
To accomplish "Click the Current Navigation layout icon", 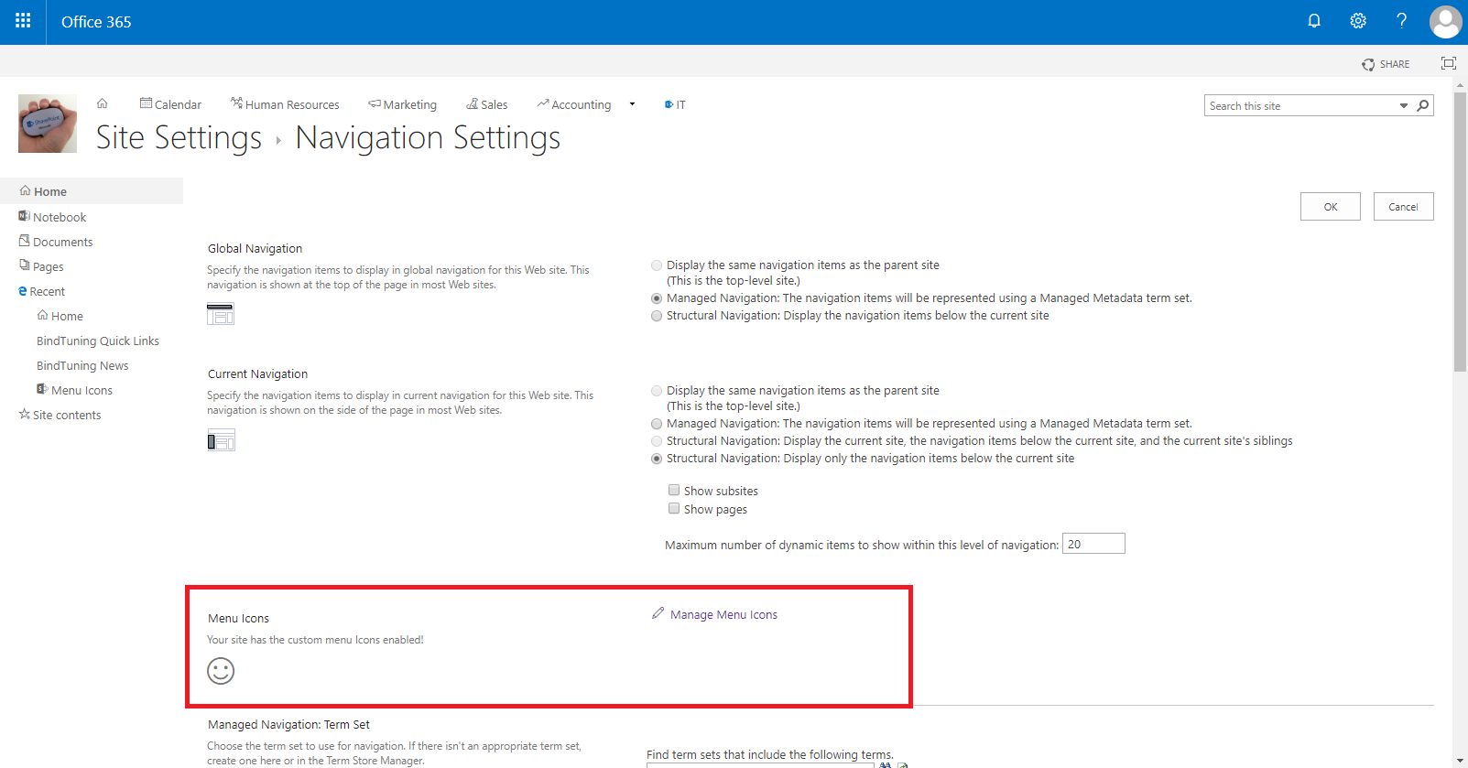I will pos(221,440).
